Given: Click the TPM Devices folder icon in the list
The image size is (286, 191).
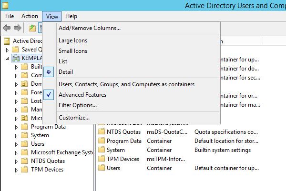Looking at the screenshot, I should 102,159.
